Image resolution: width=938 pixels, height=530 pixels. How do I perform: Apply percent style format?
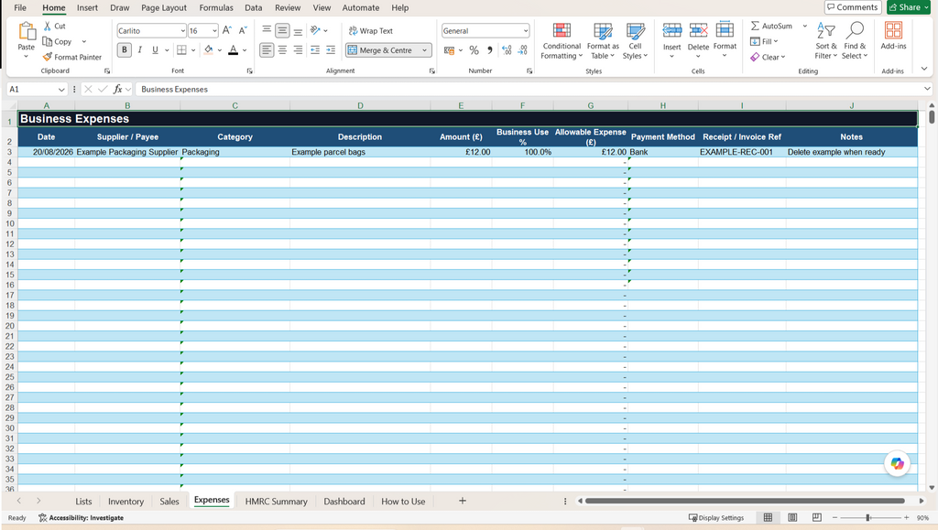(x=474, y=50)
